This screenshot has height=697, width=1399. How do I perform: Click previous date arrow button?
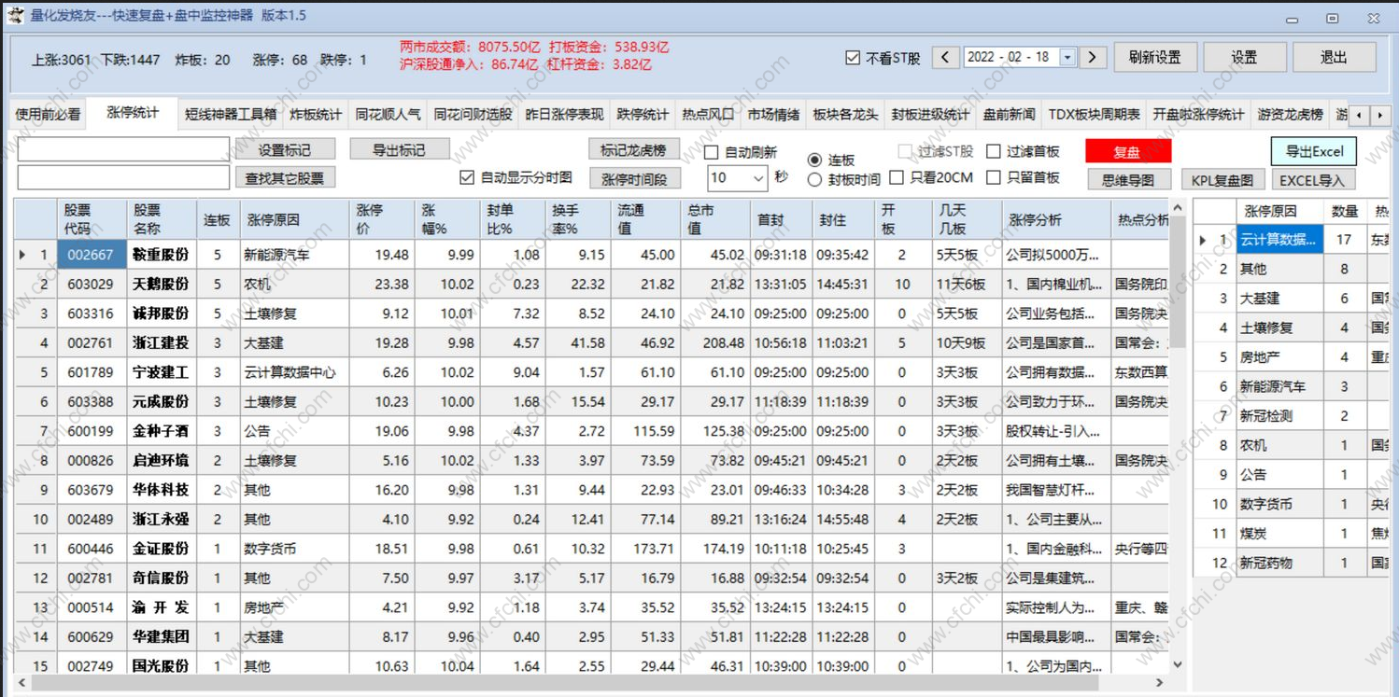945,57
